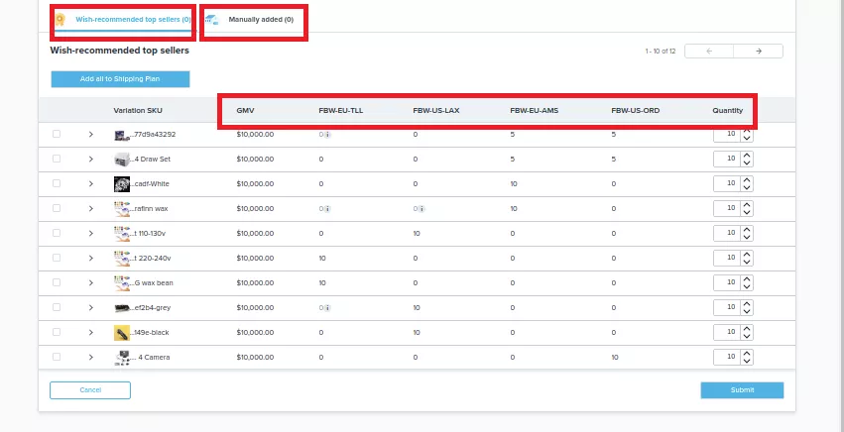844x432 pixels.
Task: Click the FBW-US-LAX column header
Action: (x=436, y=110)
